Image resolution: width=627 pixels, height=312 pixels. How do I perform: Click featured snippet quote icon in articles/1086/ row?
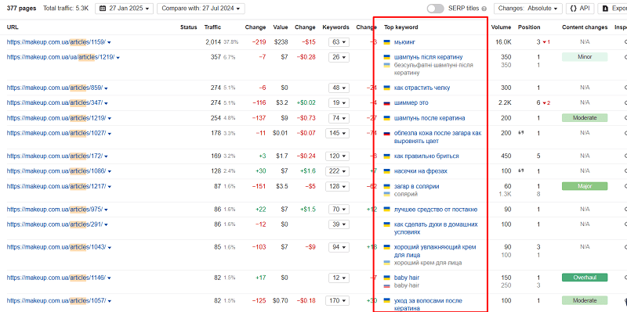(x=521, y=170)
